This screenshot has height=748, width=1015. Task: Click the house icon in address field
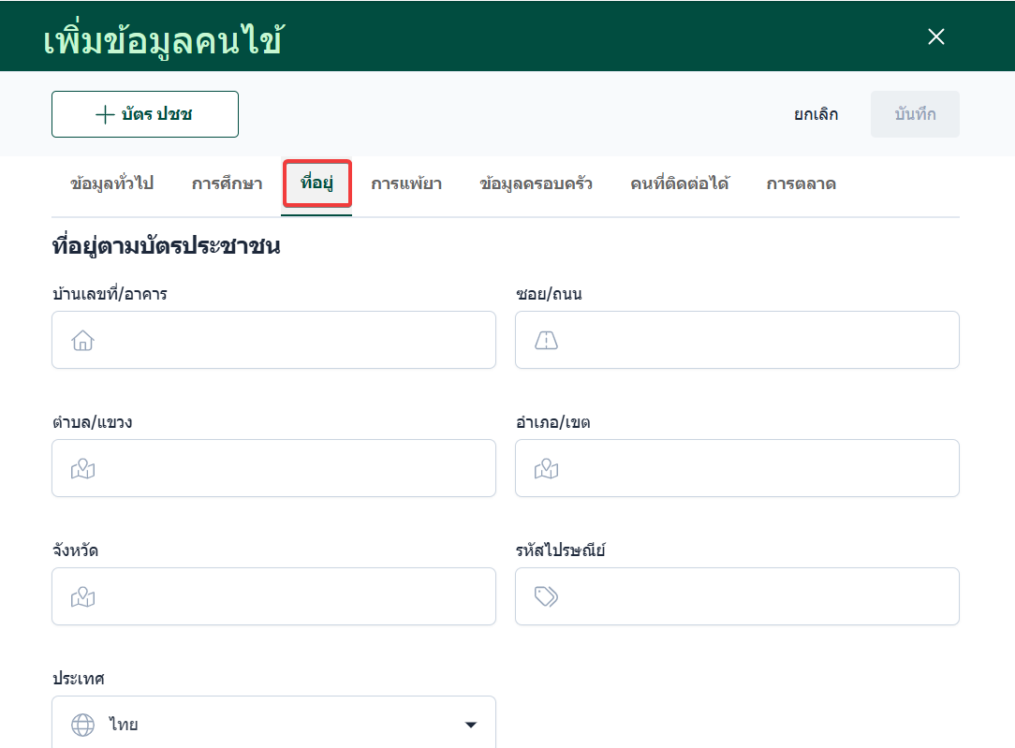pos(83,341)
